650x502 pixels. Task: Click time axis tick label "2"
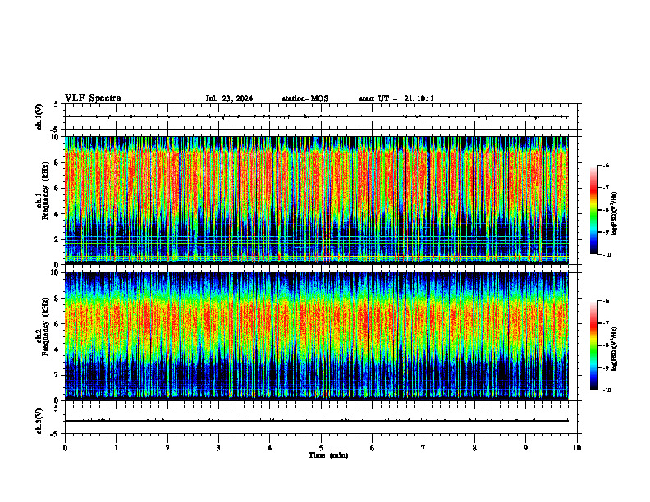click(167, 448)
